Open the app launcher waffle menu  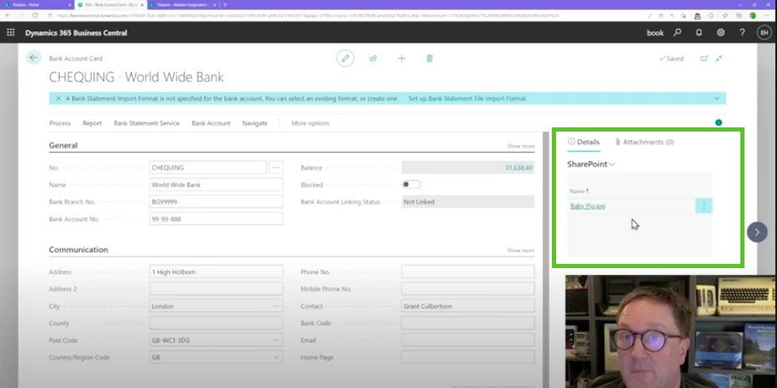[11, 32]
